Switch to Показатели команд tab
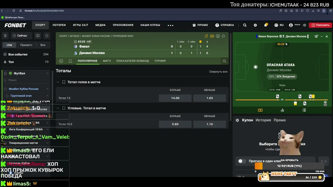This screenshot has height=187, width=333. (133, 61)
